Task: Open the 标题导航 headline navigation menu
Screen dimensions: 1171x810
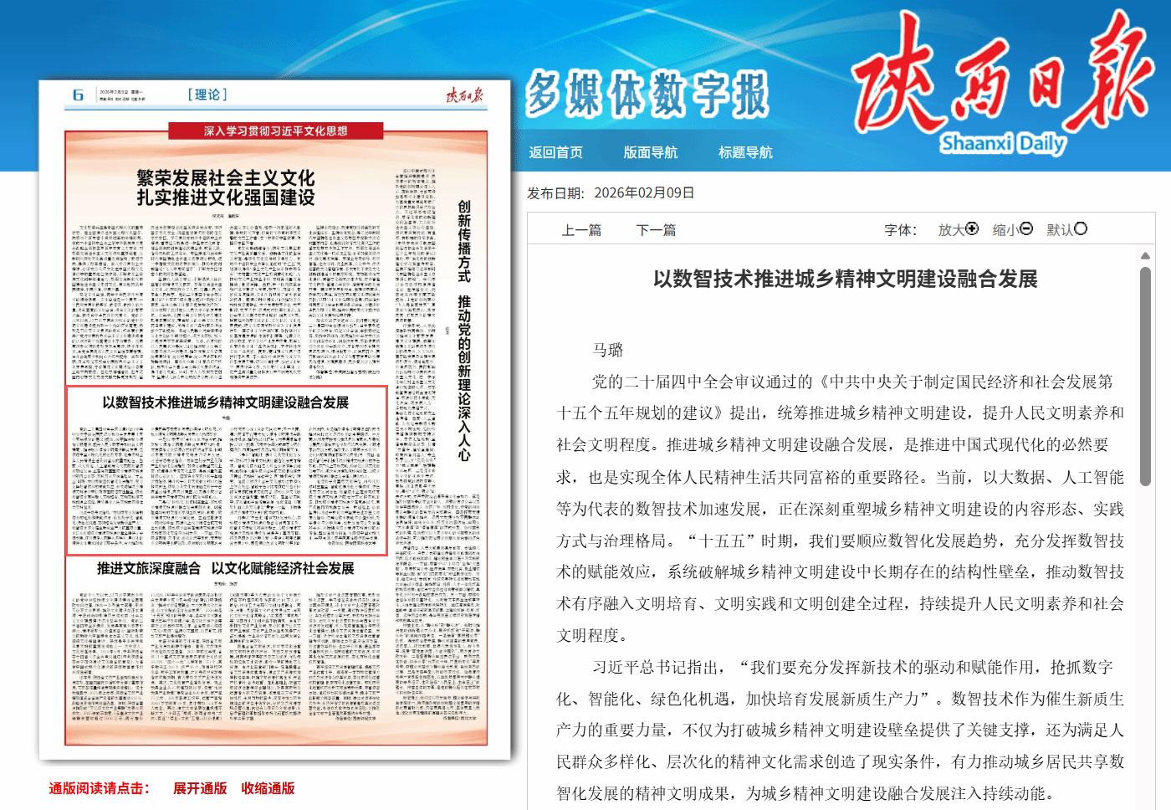Action: tap(745, 152)
